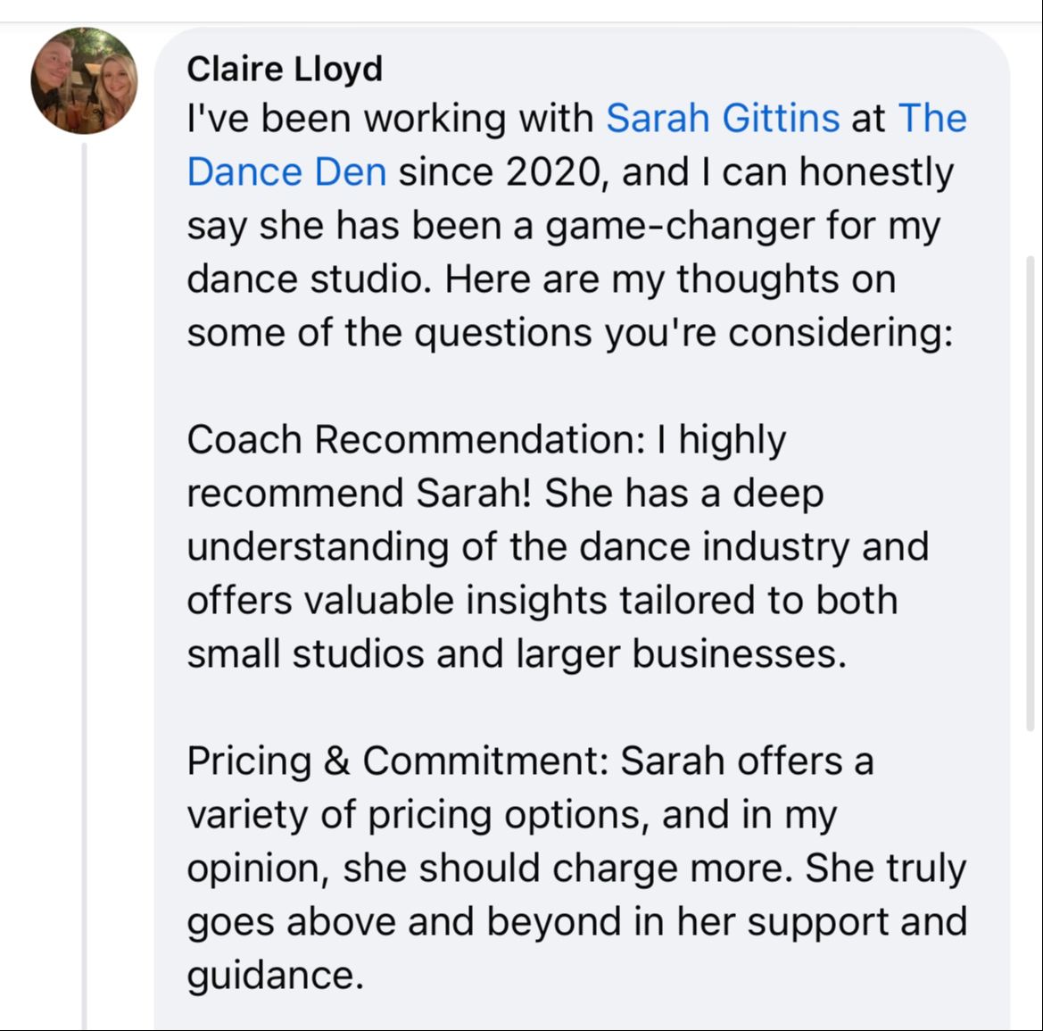
Task: Click the word 'game-changer'
Action: 680,225
